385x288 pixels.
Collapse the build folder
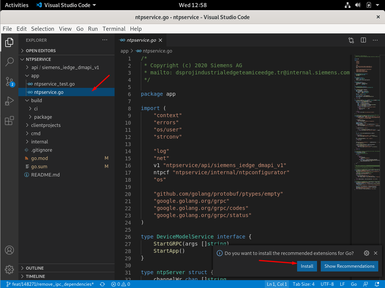[x=36, y=100]
